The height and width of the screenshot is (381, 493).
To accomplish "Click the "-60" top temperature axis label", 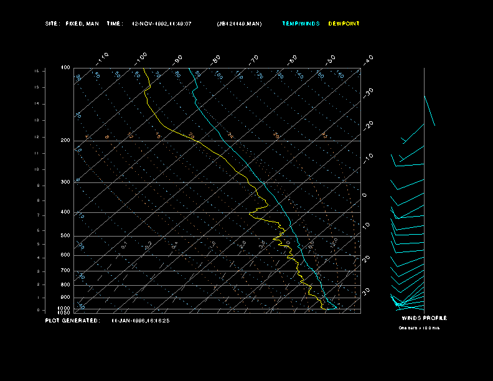I will (292, 60).
